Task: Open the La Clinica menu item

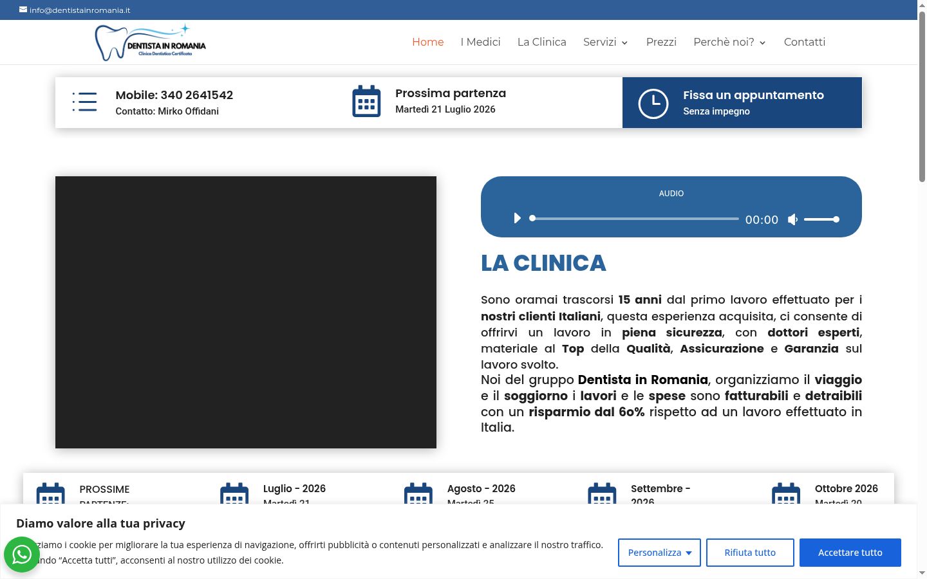Action: pos(542,42)
